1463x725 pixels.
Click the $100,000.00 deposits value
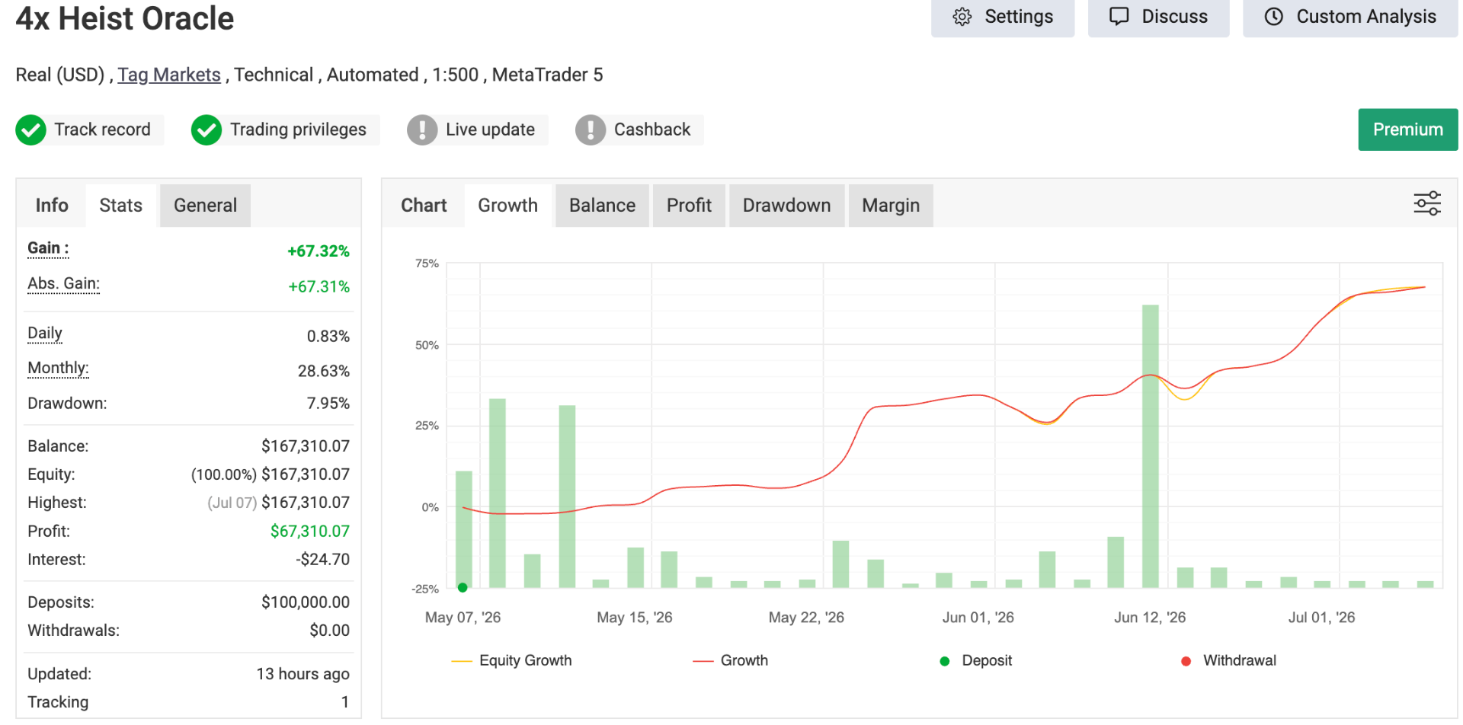tap(305, 602)
